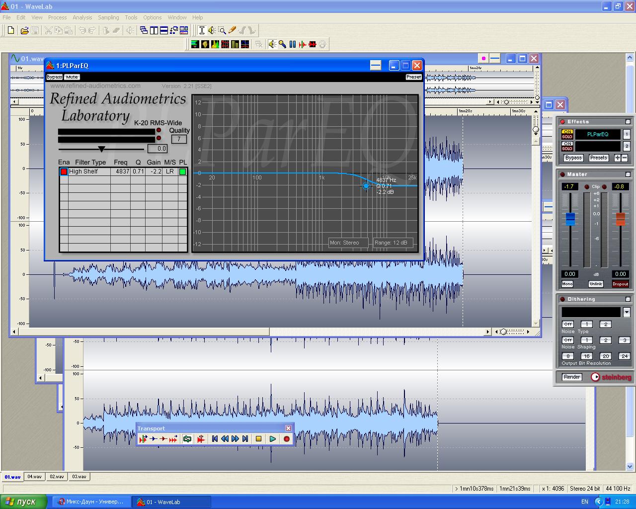Image resolution: width=636 pixels, height=509 pixels.
Task: Click the Open file folder icon
Action: pos(24,31)
